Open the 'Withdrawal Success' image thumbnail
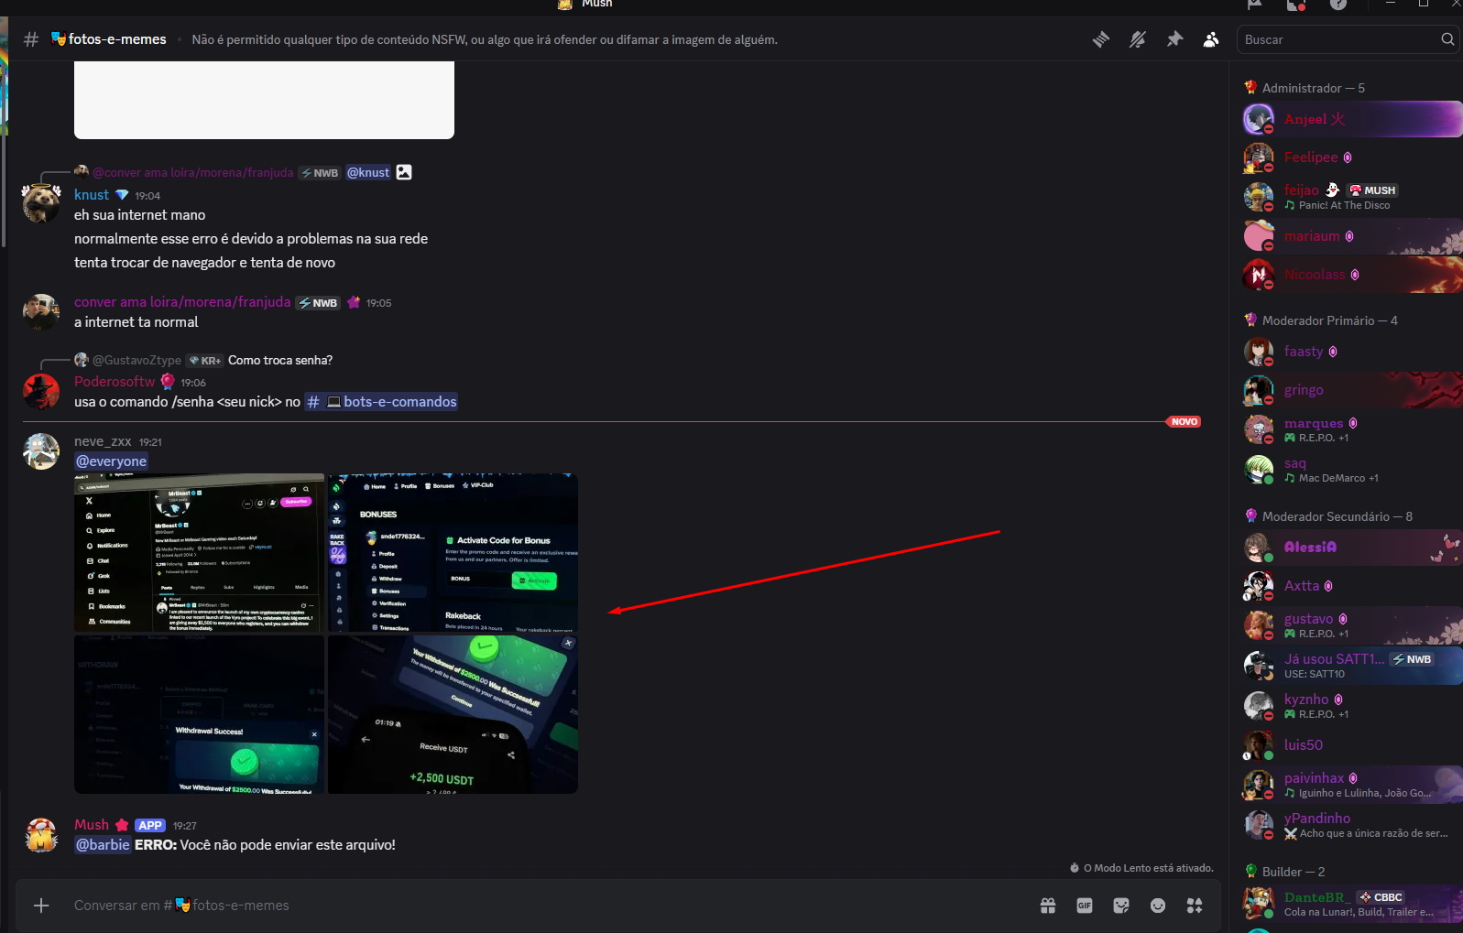The image size is (1463, 933). click(199, 714)
